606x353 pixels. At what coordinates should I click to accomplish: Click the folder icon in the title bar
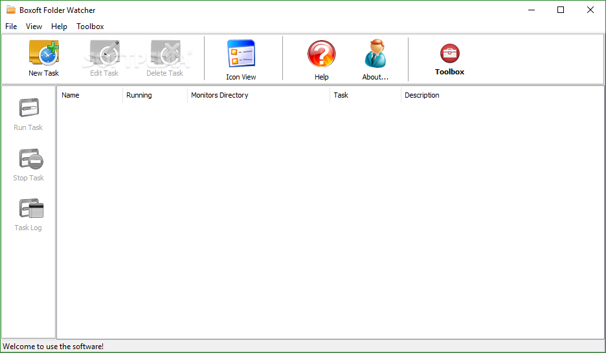tap(11, 10)
